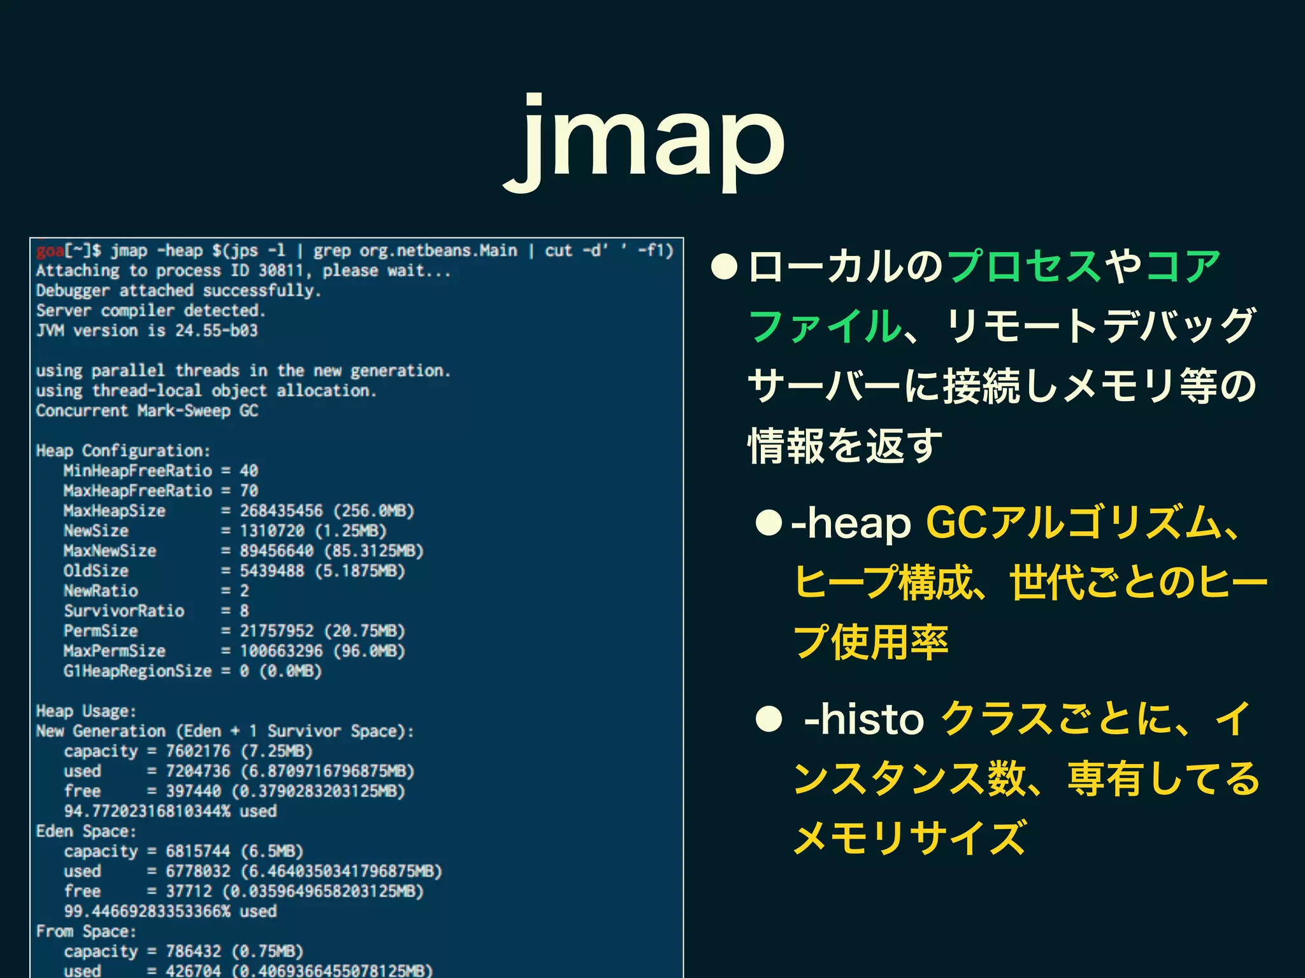Click the 'From Space:' line in terminal
Viewport: 1305px width, 978px height.
coord(86,932)
